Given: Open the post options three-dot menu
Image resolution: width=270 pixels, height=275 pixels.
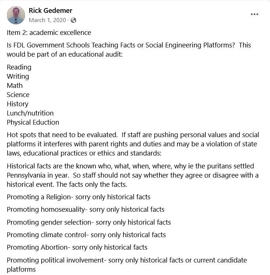Looking at the screenshot, I should [x=255, y=14].
